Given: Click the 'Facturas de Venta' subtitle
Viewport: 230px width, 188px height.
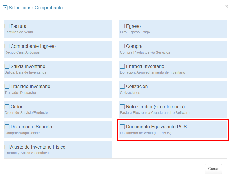Looking at the screenshot, I should click(x=19, y=32).
